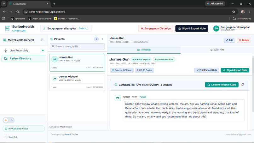Click the NORMAL Priority badge

(141, 59)
